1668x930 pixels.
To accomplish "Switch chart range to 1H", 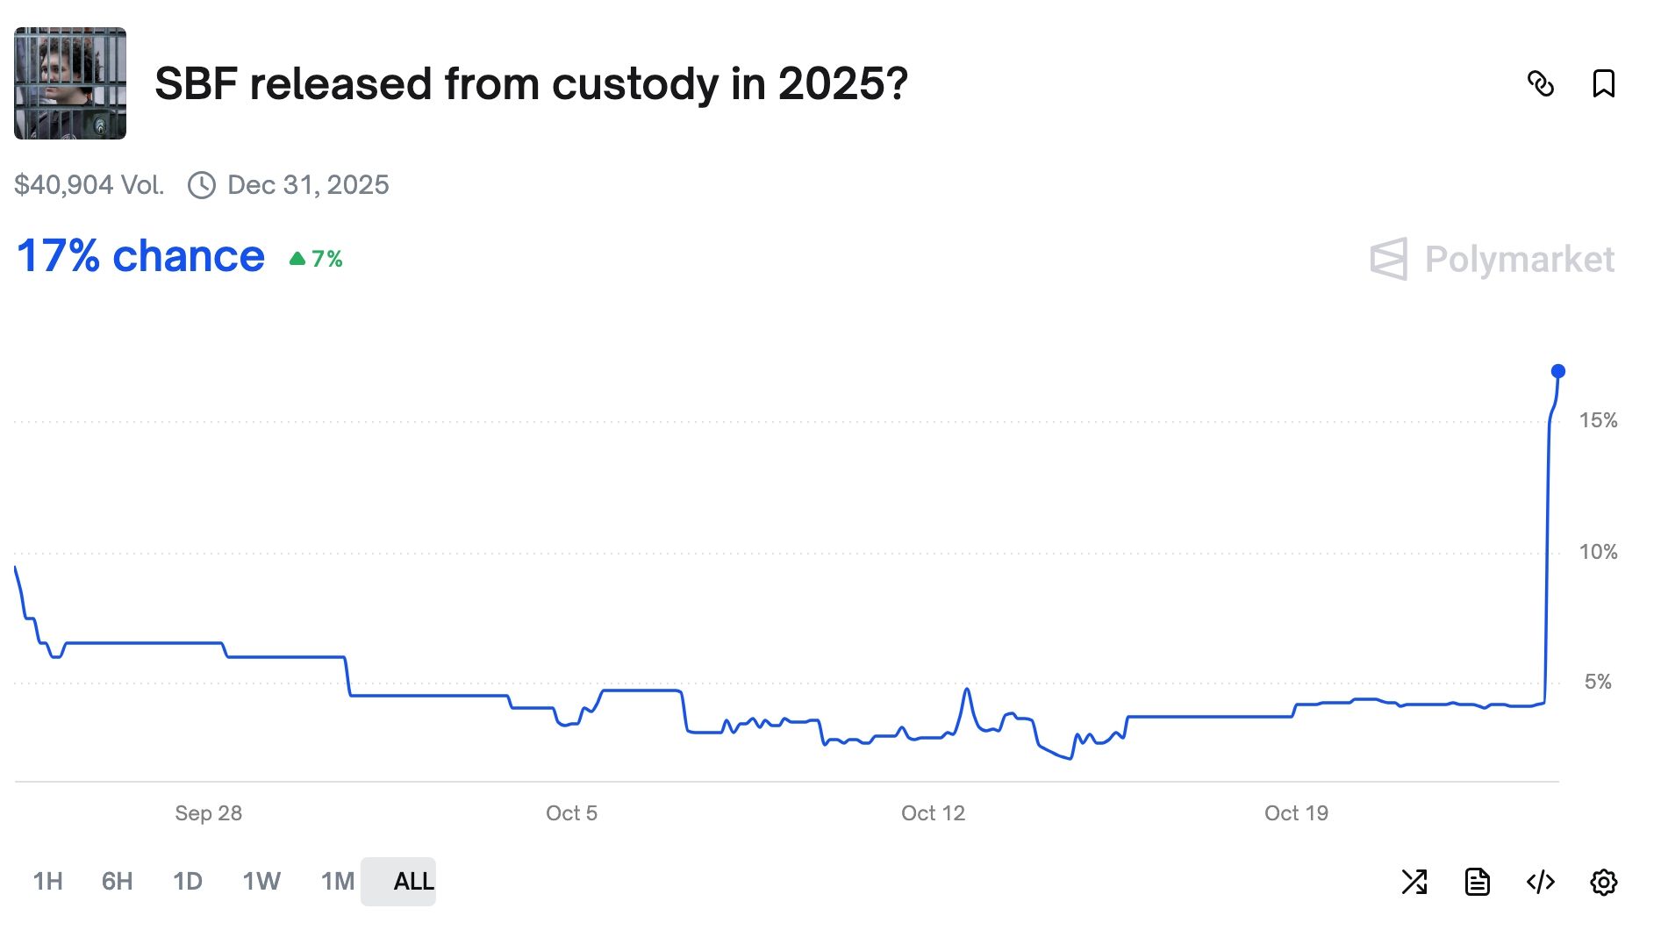I will [x=47, y=881].
